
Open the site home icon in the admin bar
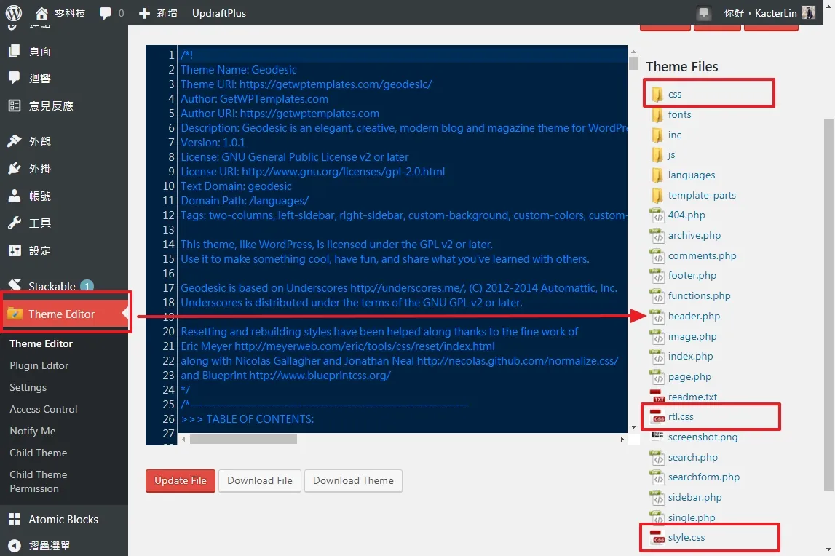coord(41,13)
